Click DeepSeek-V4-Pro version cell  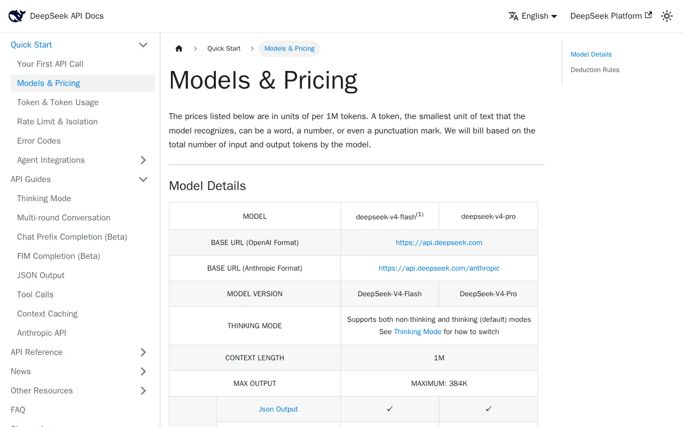(x=488, y=294)
